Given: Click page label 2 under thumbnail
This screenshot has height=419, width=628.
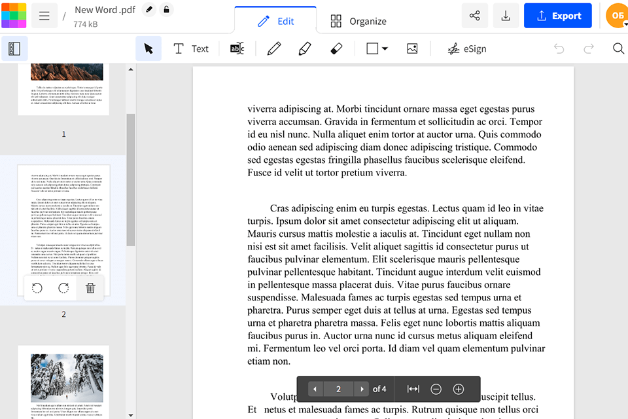Looking at the screenshot, I should coord(63,314).
